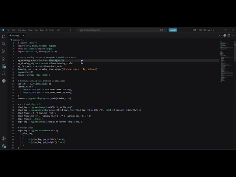Close the main.py tab
This screenshot has width=236, height=177.
coord(24,35)
